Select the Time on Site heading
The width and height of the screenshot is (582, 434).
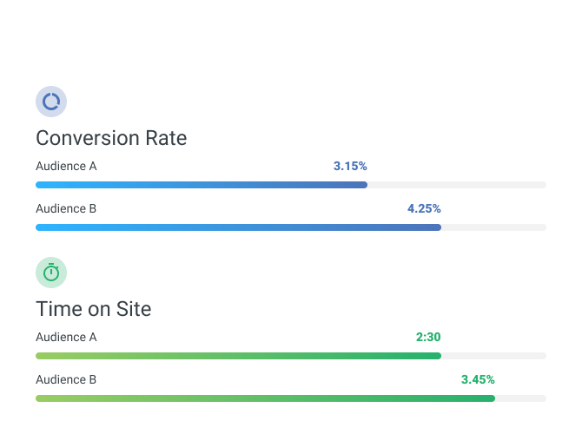point(94,309)
